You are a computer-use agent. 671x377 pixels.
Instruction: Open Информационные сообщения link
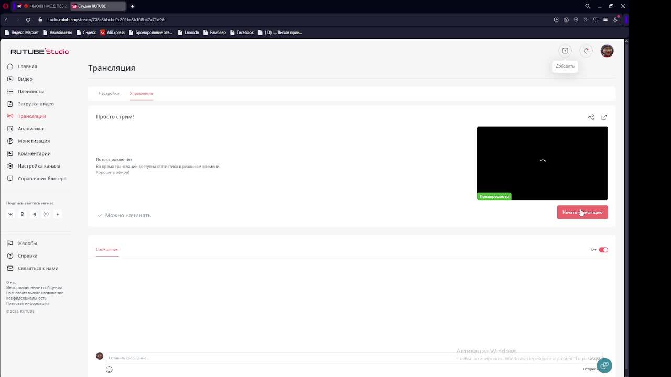point(34,287)
